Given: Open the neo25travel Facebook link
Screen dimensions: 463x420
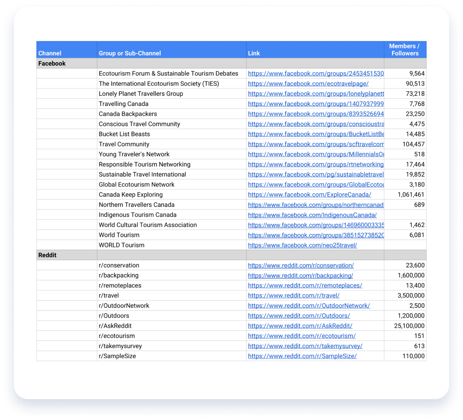Looking at the screenshot, I should pyautogui.click(x=302, y=245).
